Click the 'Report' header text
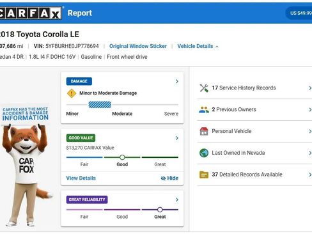Image resolution: width=312 pixels, height=234 pixels. coord(80,13)
